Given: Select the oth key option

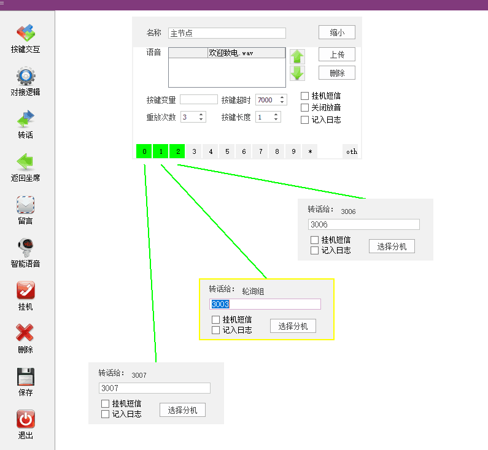Looking at the screenshot, I should point(351,151).
